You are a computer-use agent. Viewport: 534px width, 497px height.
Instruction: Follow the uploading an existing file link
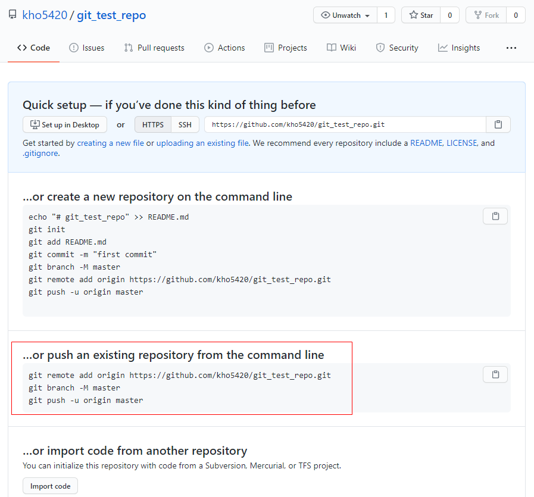pos(202,143)
